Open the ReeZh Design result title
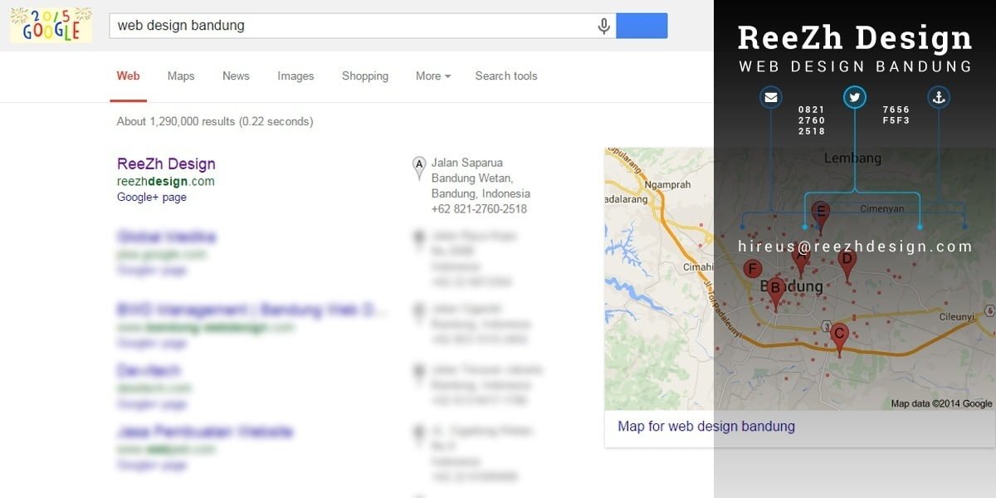 pyautogui.click(x=166, y=164)
